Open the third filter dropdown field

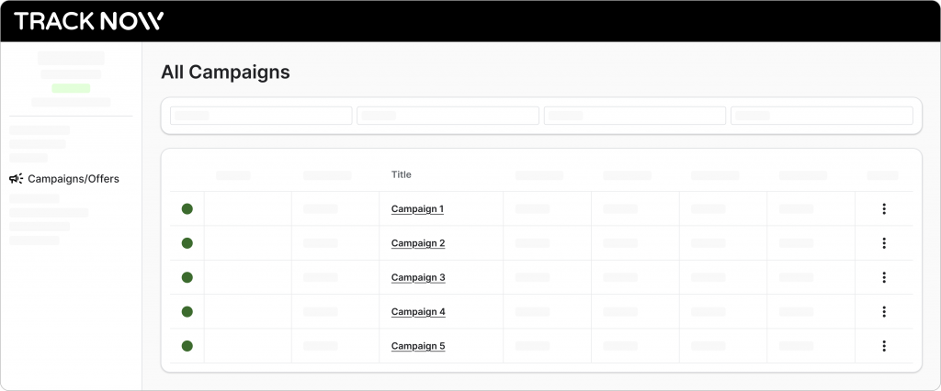tap(634, 116)
